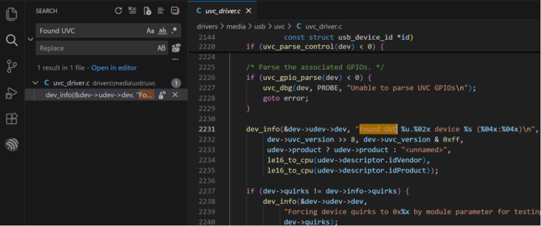
Task: Click uvc_driver.c in the breadcrumb
Action: [x=324, y=26]
